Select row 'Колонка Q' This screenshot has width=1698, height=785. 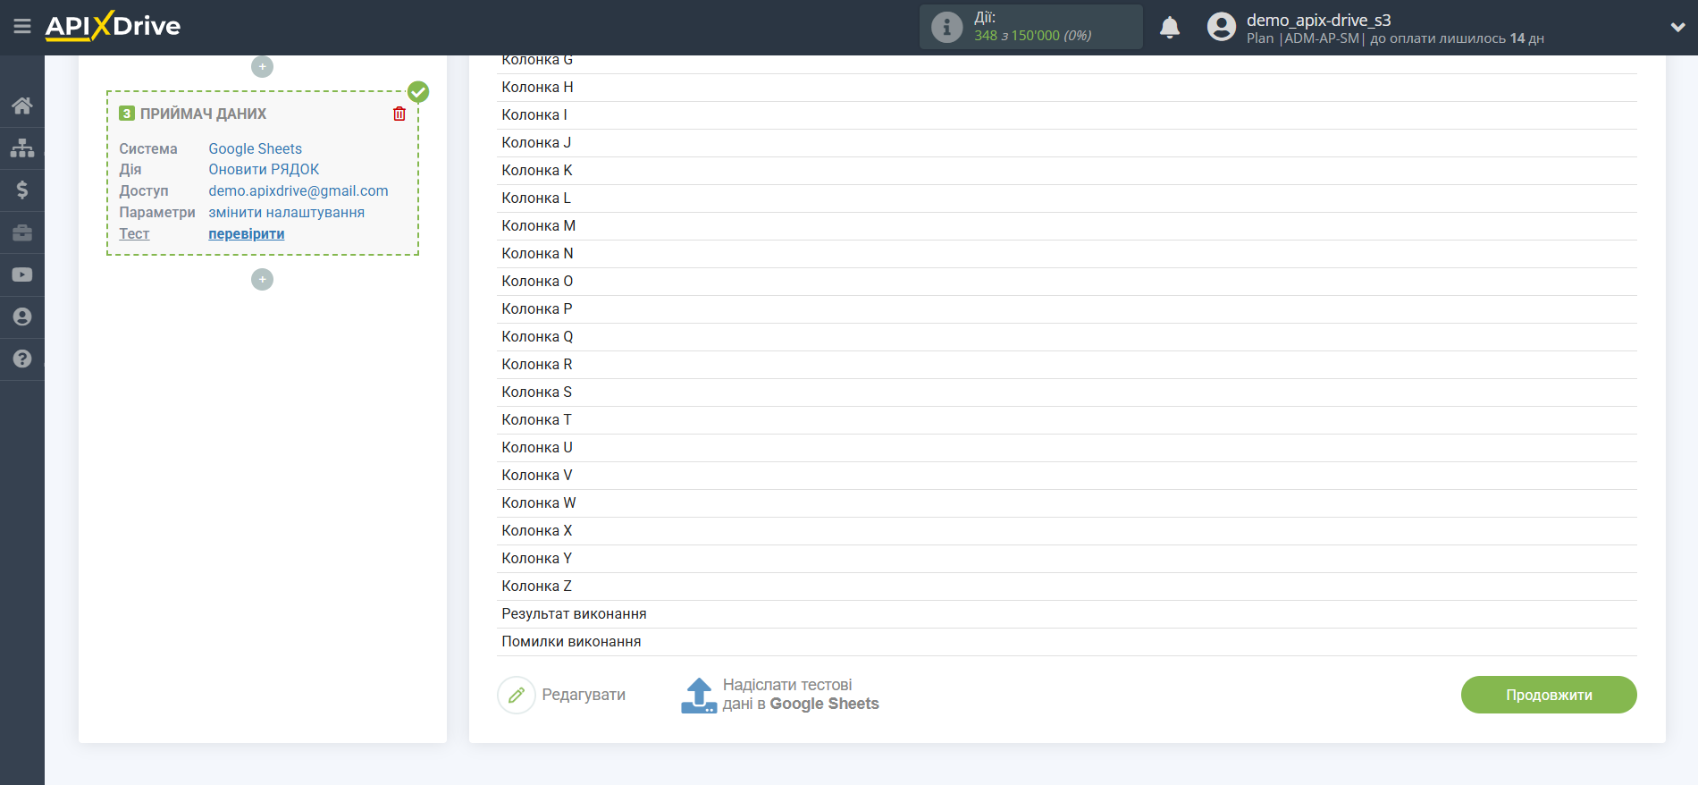1067,337
